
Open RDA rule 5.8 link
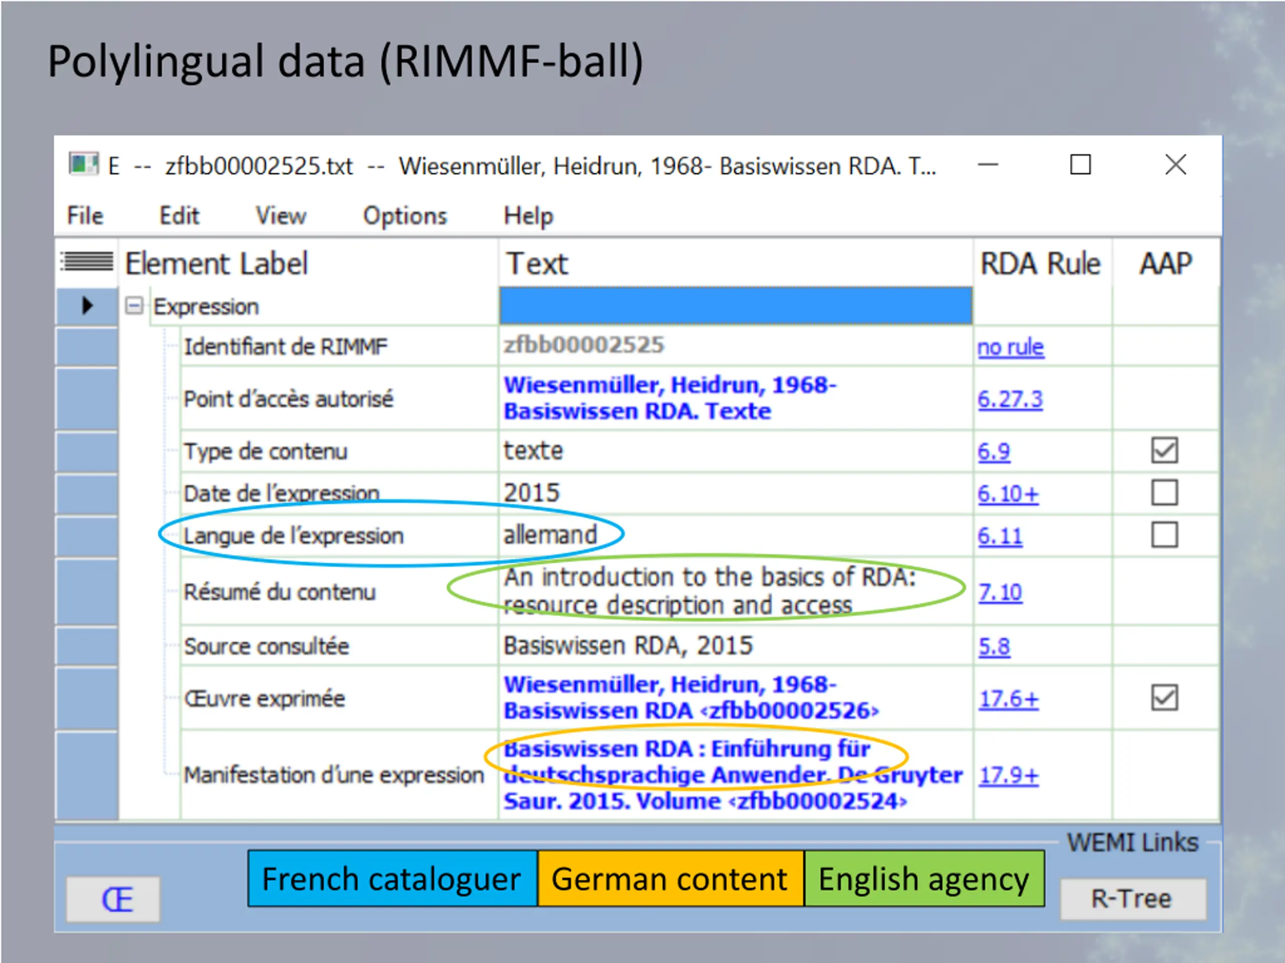pyautogui.click(x=994, y=647)
